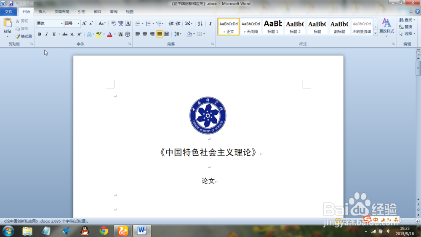This screenshot has width=421, height=237.
Task: Apply the Heading 1 (标题 1) style
Action: pyautogui.click(x=273, y=27)
